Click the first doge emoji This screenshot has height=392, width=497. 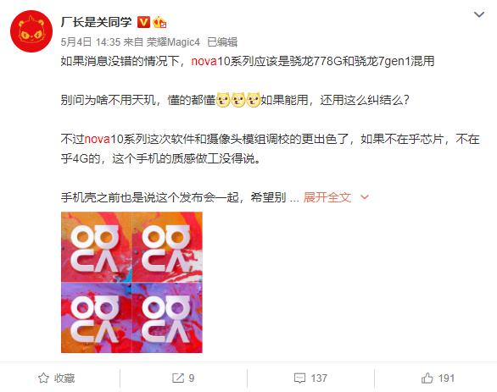[223, 100]
